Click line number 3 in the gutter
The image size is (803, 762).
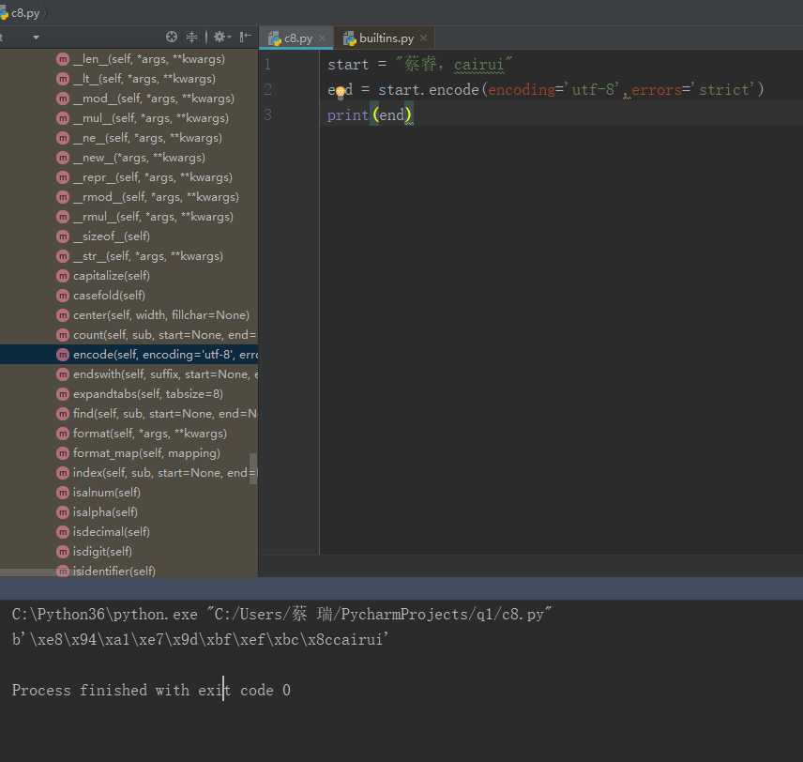[267, 114]
